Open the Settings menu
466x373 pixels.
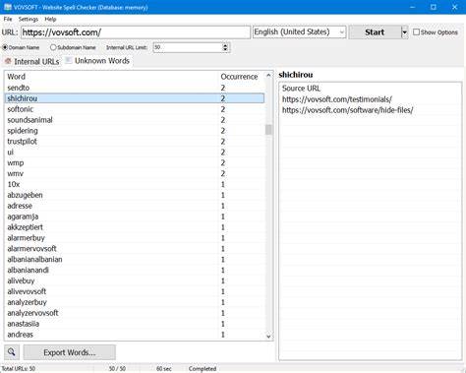(29, 19)
